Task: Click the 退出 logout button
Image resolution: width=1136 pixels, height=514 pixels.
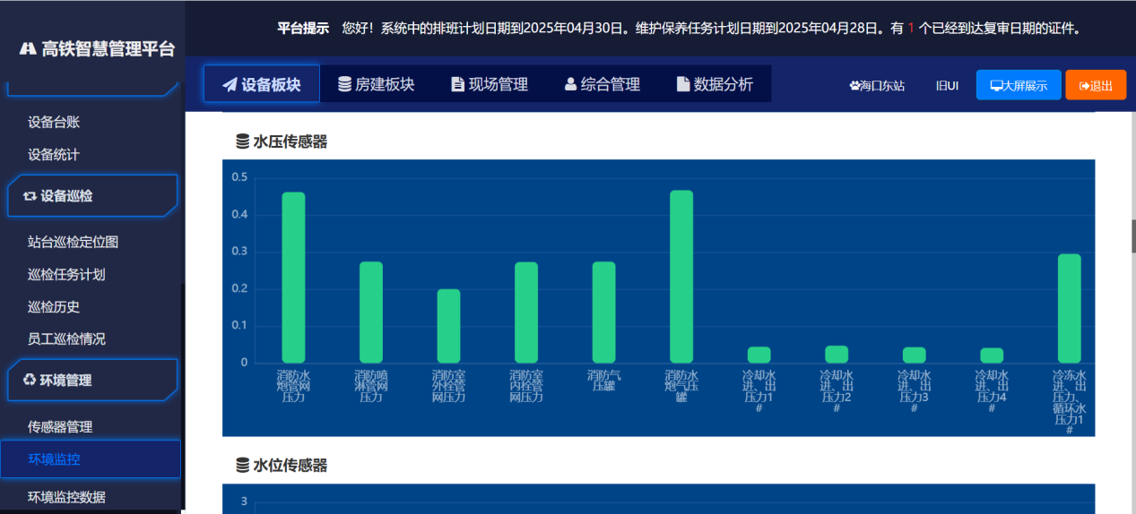Action: pyautogui.click(x=1096, y=85)
